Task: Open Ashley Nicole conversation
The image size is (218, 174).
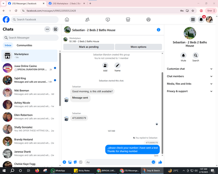Action: pos(29,104)
